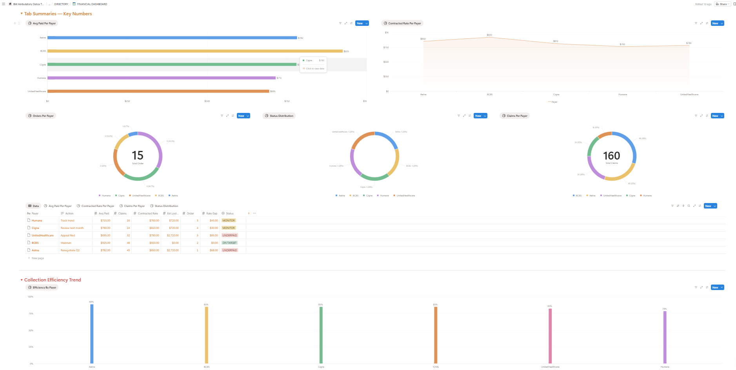Click the BCBS bar in Avg Paid Per Payer chart
This screenshot has height=370, width=736.
(195, 51)
